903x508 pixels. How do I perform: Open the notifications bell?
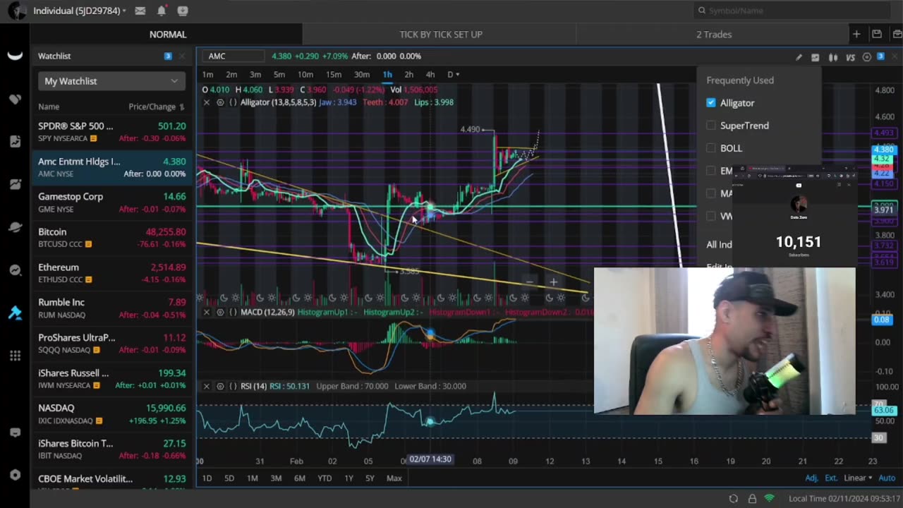[x=162, y=11]
